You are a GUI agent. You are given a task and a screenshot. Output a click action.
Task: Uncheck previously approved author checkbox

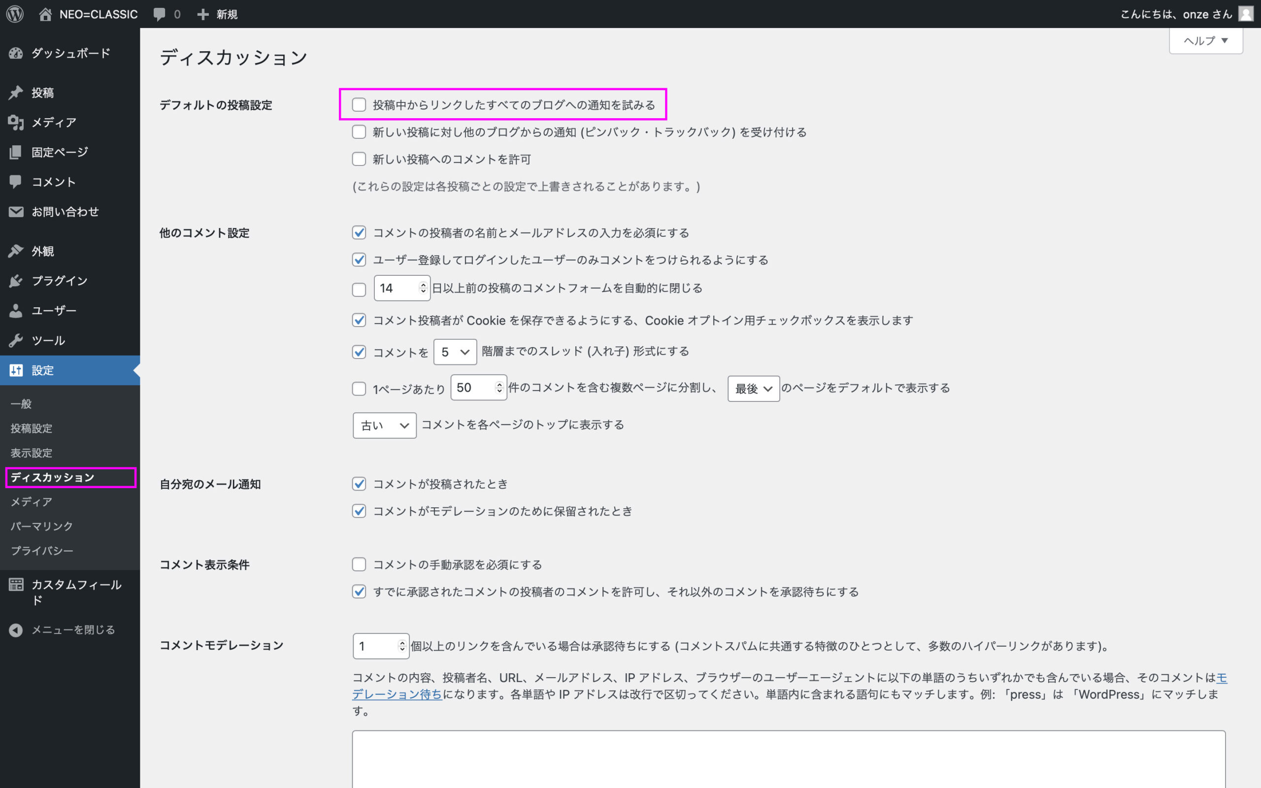click(x=359, y=591)
